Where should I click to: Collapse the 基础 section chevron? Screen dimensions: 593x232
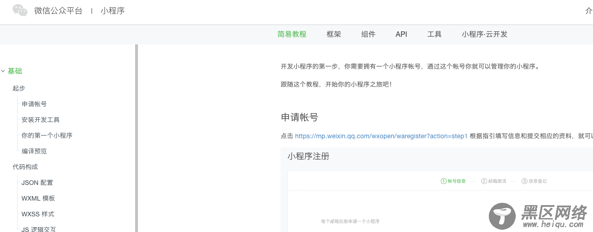click(3, 71)
